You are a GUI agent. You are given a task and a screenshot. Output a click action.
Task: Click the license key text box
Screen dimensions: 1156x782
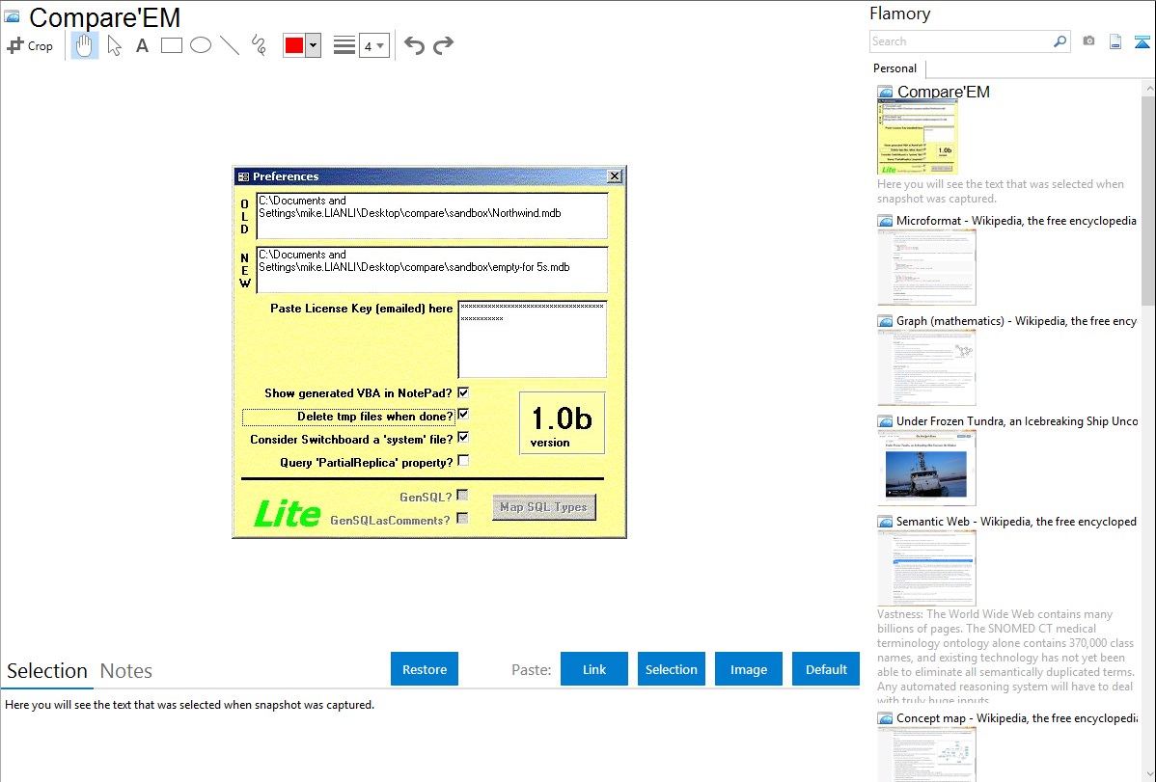coord(533,339)
